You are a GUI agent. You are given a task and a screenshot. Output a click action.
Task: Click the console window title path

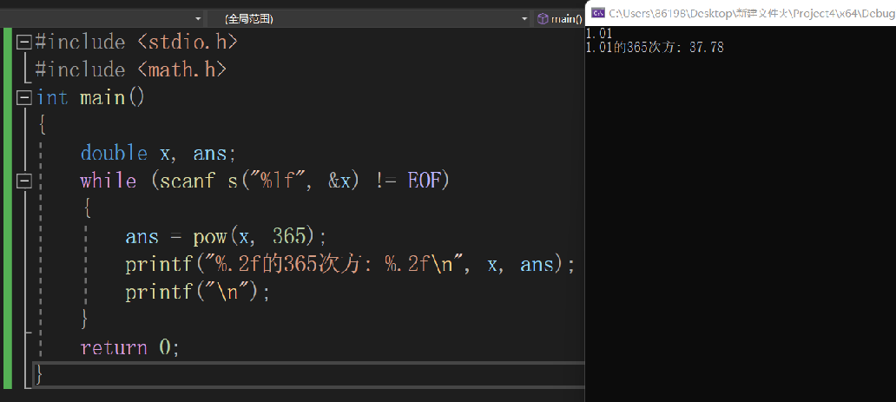coord(753,12)
